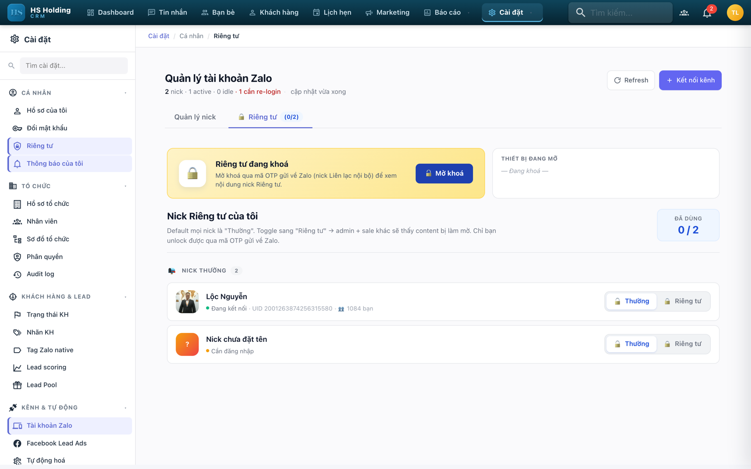Click the Trạng thái KH flag icon

[x=17, y=315]
